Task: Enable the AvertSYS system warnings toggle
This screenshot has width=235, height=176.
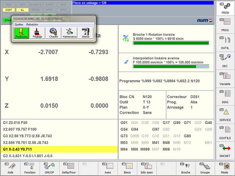Action: tap(35, 4)
